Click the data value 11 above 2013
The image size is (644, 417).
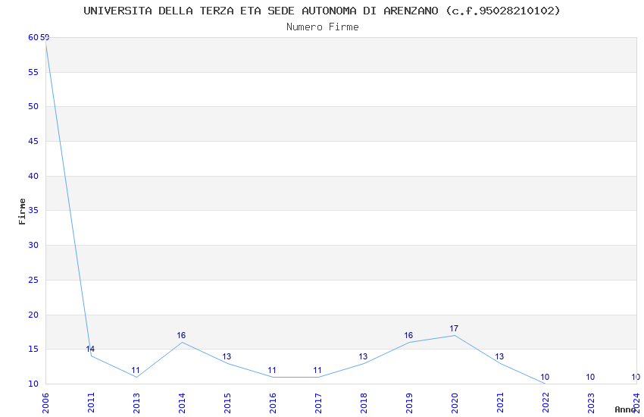[x=136, y=370]
